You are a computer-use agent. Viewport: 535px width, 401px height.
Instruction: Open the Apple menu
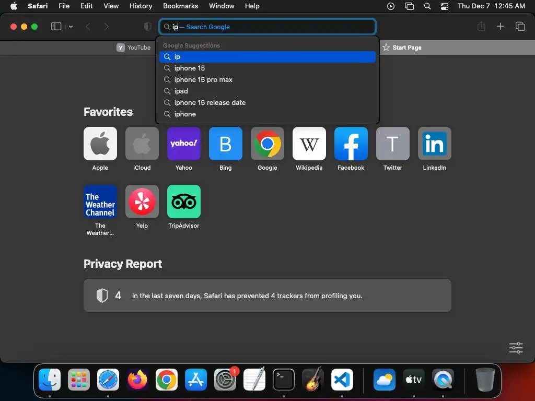[14, 6]
